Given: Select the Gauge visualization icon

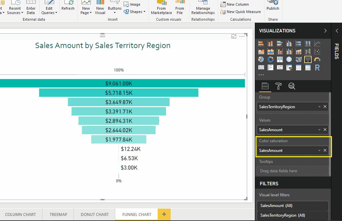Looking at the screenshot, I should click(317, 59).
